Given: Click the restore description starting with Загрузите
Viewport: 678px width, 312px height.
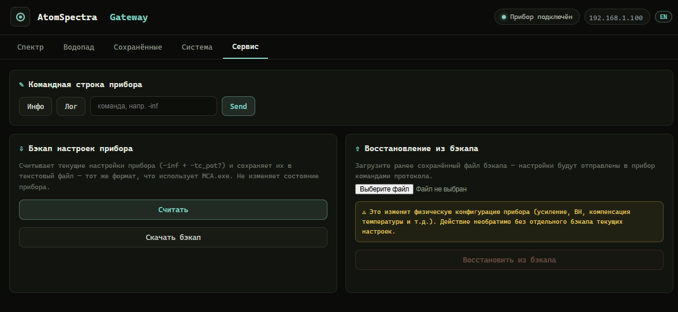Looking at the screenshot, I should click(505, 171).
